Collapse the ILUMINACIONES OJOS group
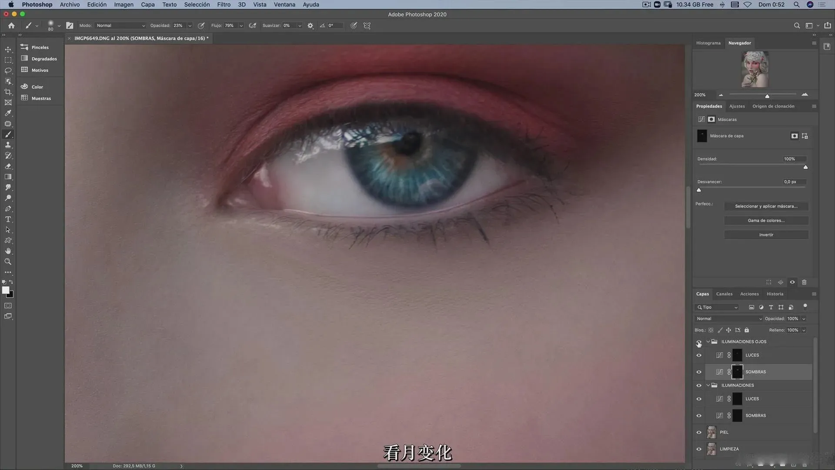835x470 pixels. click(708, 342)
